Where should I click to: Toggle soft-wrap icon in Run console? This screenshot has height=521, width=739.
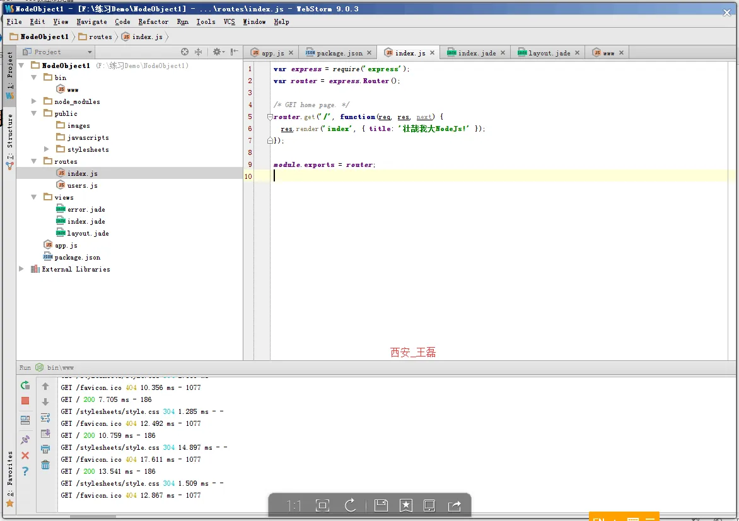click(x=45, y=418)
